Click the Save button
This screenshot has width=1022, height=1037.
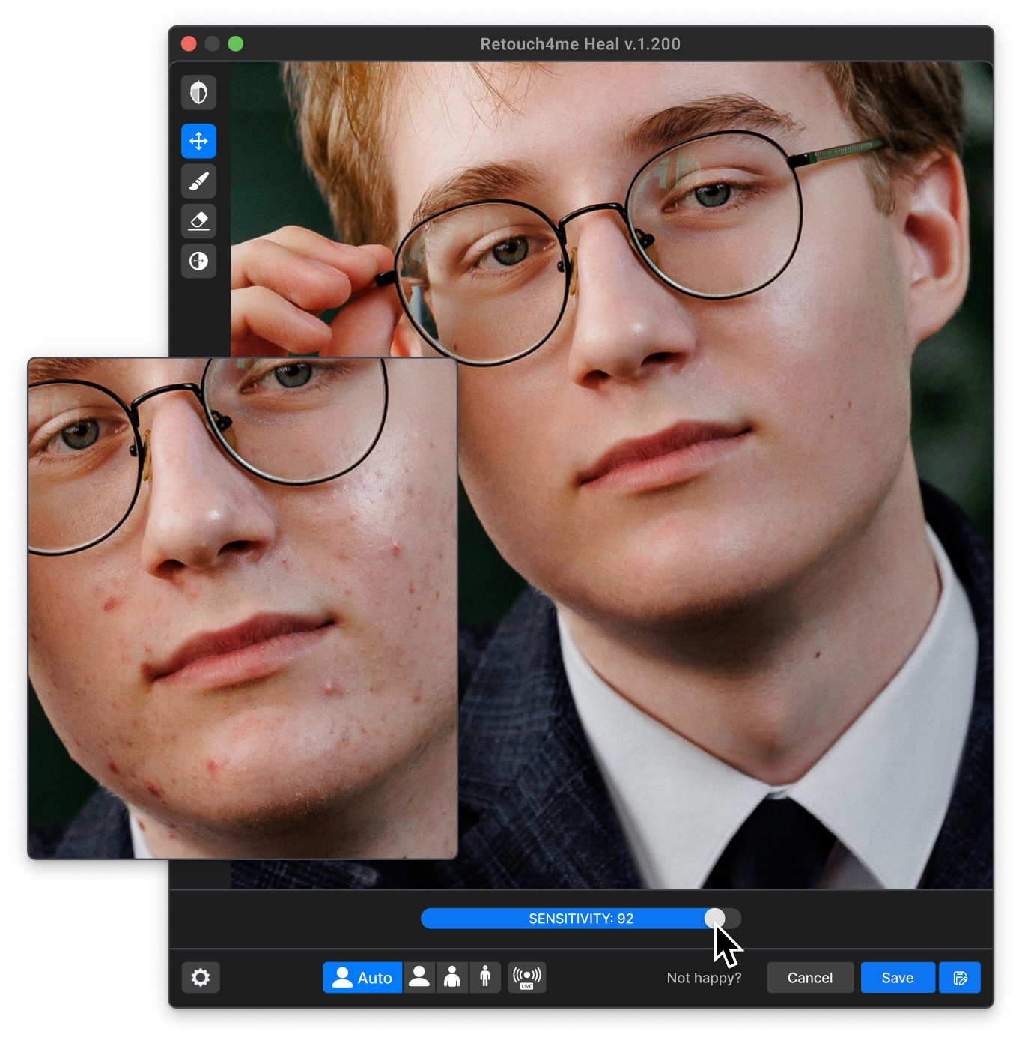click(898, 977)
